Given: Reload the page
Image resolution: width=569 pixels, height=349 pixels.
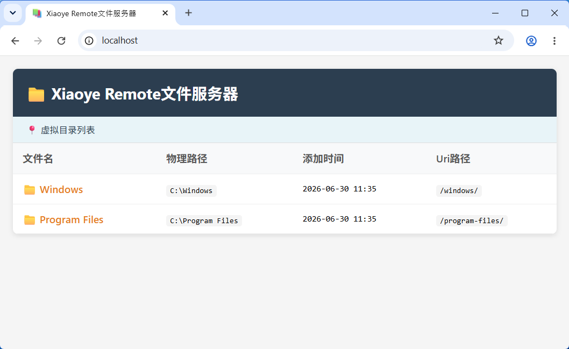Looking at the screenshot, I should pyautogui.click(x=61, y=41).
